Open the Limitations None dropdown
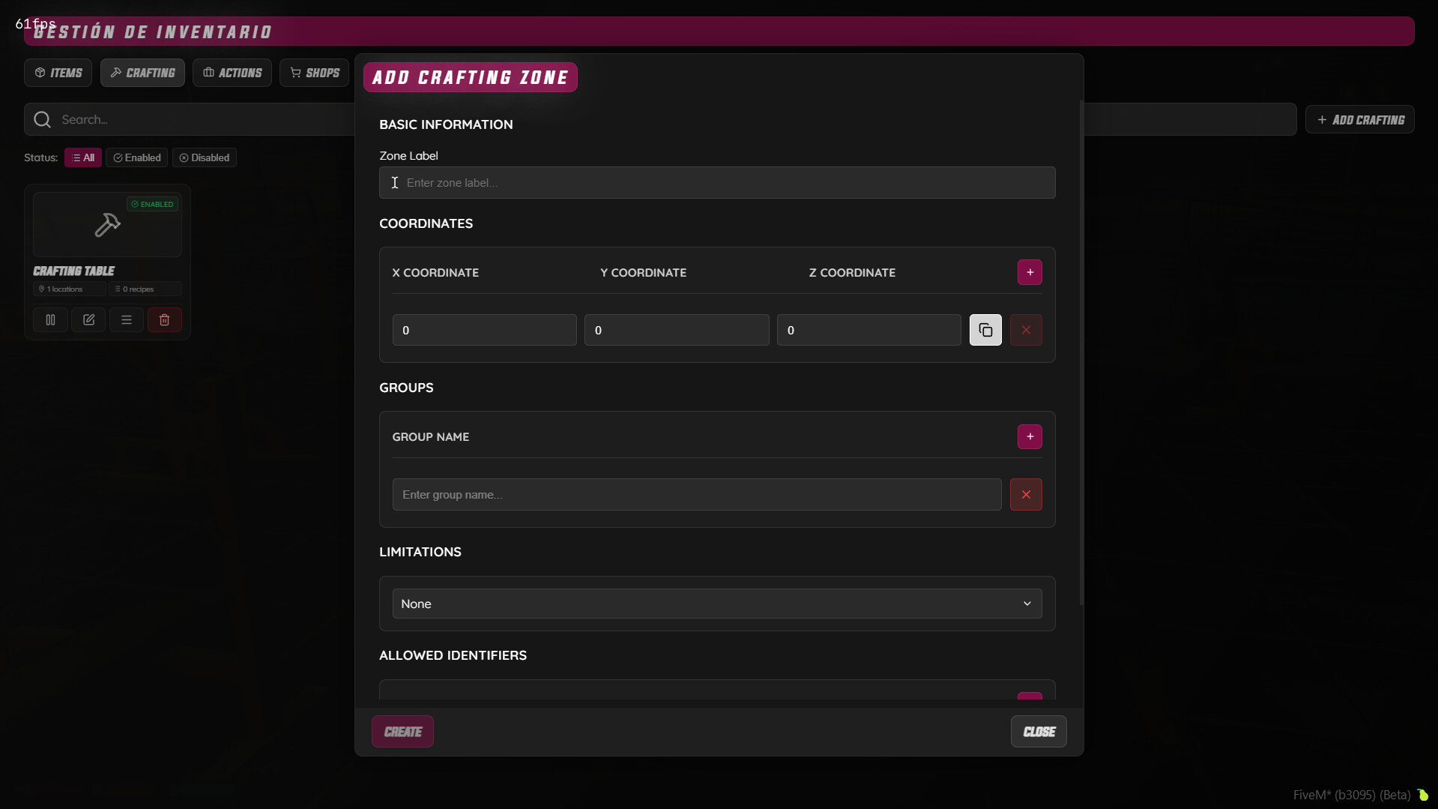 pos(716,603)
